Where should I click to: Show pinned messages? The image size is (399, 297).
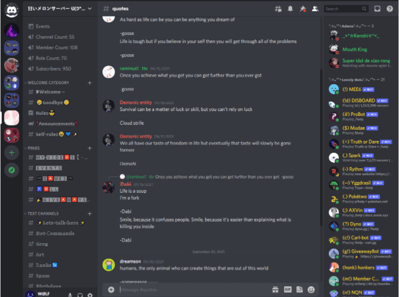(303, 9)
